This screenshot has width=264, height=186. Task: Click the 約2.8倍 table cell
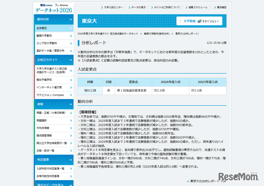pyautogui.click(x=170, y=91)
